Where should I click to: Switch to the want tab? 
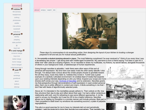[x=49, y=10]
